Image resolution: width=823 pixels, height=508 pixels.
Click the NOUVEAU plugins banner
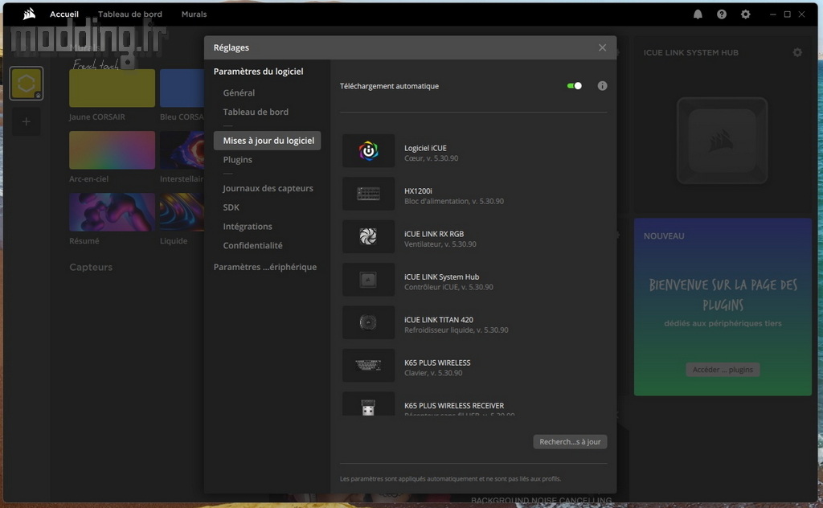(x=723, y=307)
